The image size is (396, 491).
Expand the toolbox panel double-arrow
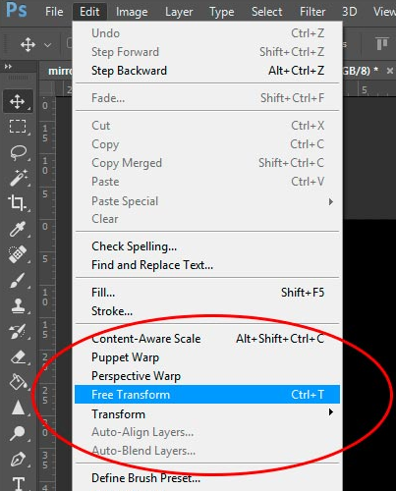pos(8,67)
